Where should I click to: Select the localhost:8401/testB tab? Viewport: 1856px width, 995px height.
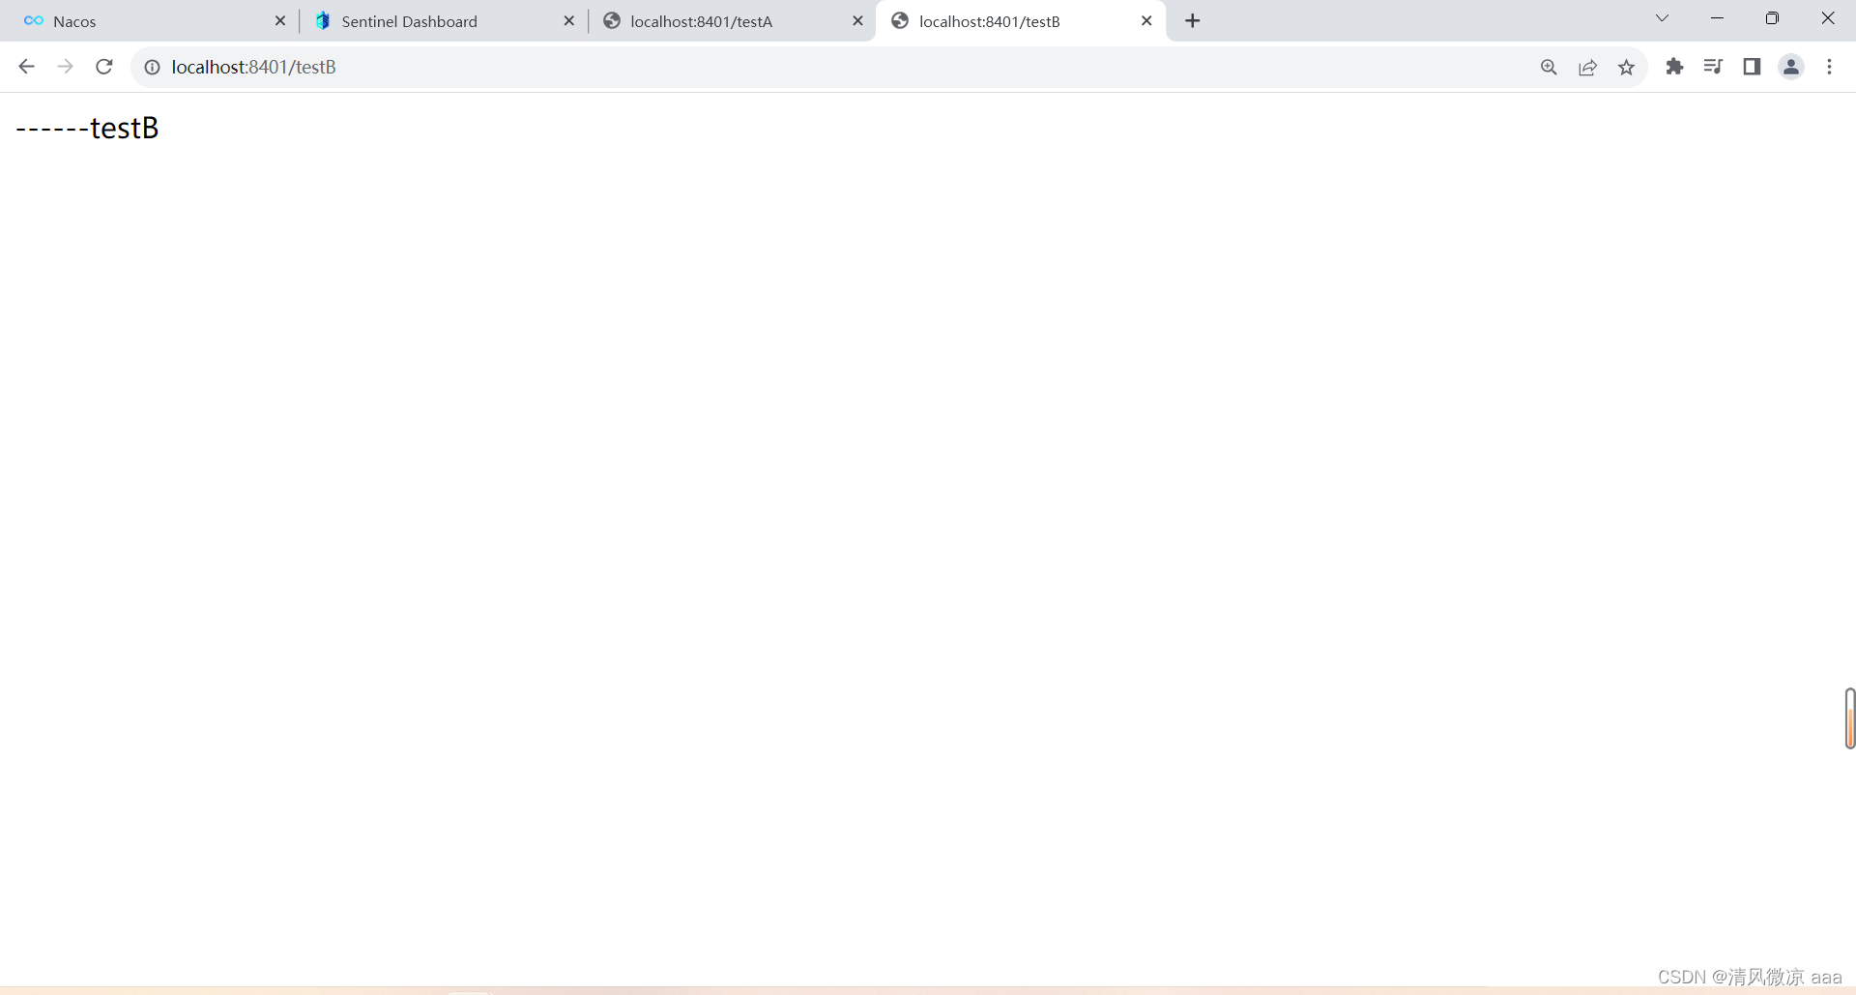(1020, 20)
